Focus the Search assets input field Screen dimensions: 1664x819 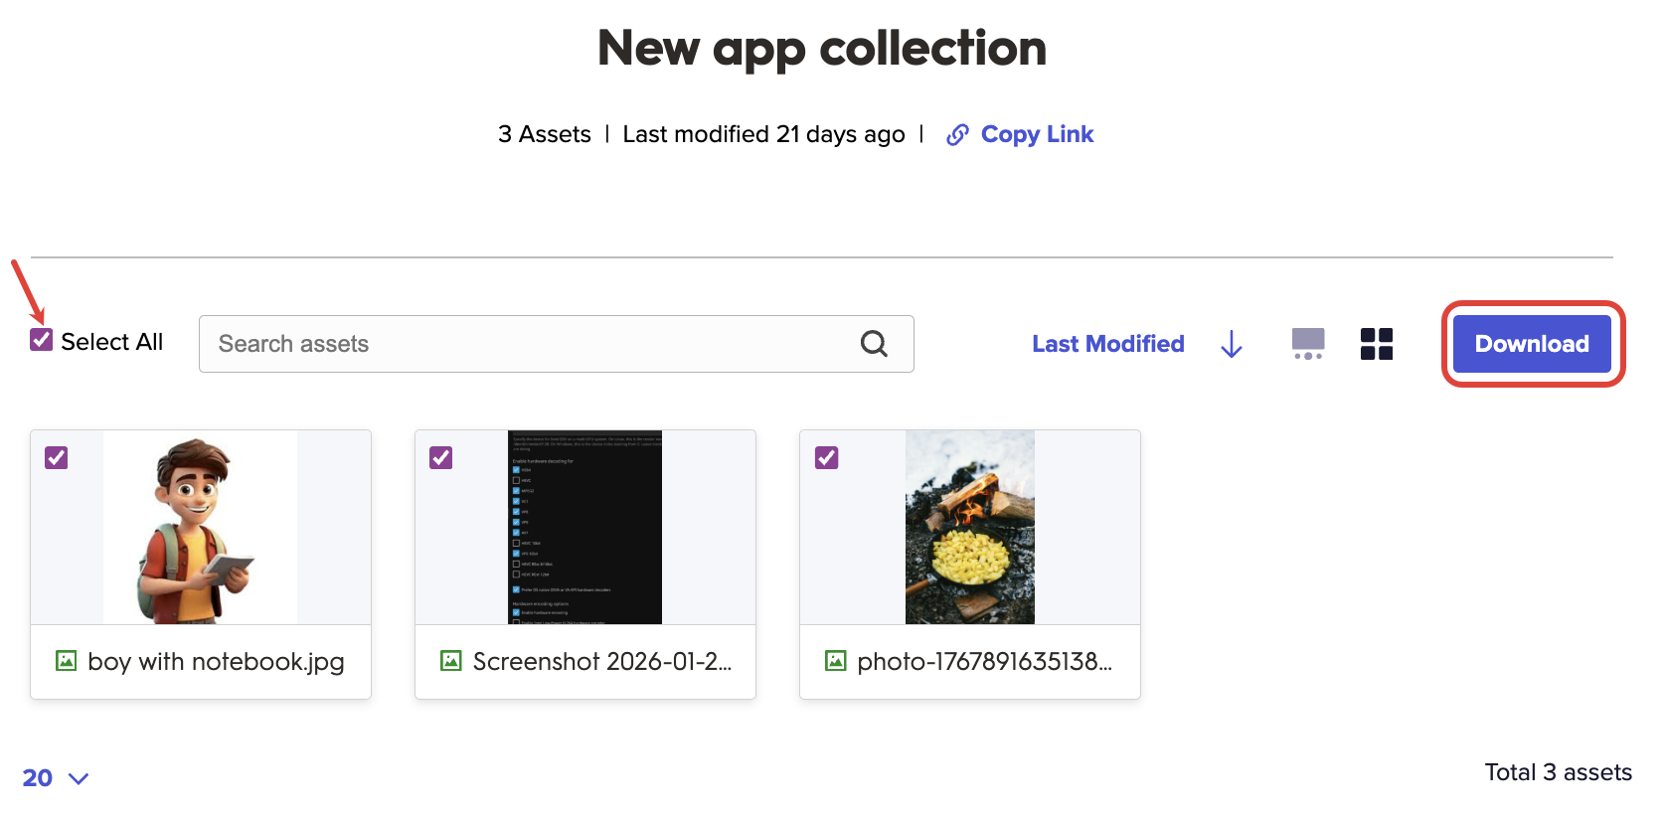point(527,344)
